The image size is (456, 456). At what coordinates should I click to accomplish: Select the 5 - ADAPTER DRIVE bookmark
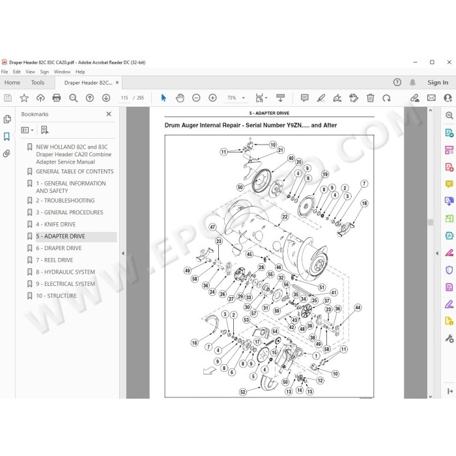coord(61,236)
